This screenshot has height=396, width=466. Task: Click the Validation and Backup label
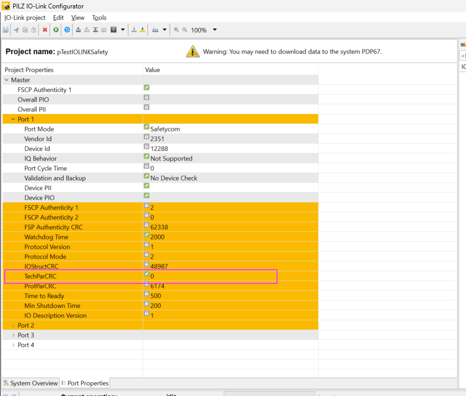coord(55,178)
